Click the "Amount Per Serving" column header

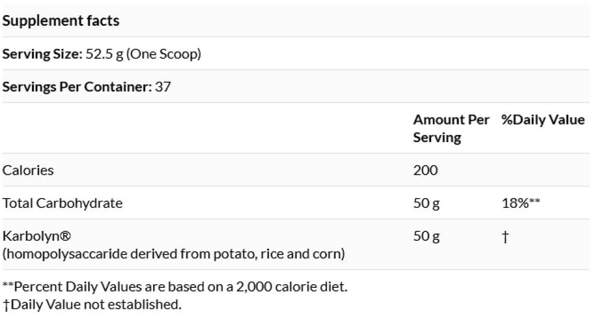[450, 128]
